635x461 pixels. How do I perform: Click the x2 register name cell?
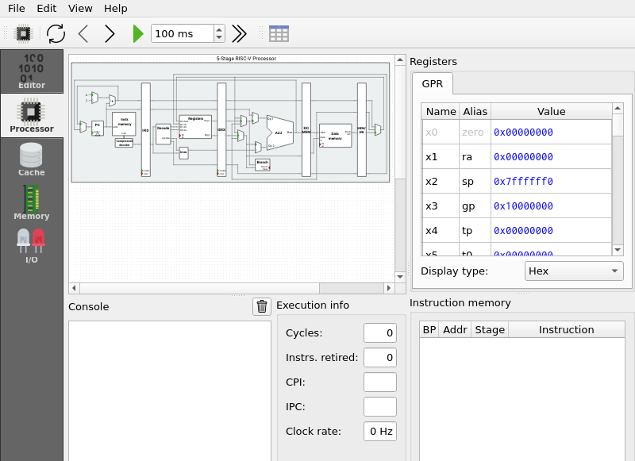[x=441, y=182]
